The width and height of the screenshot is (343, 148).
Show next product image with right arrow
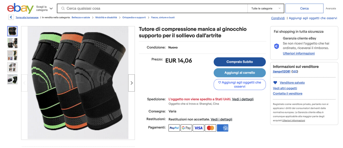point(131,83)
